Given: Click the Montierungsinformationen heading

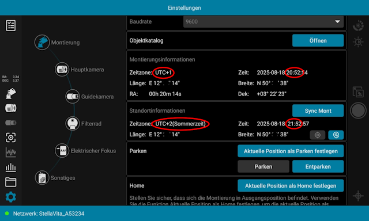Looking at the screenshot, I should click(162, 59).
